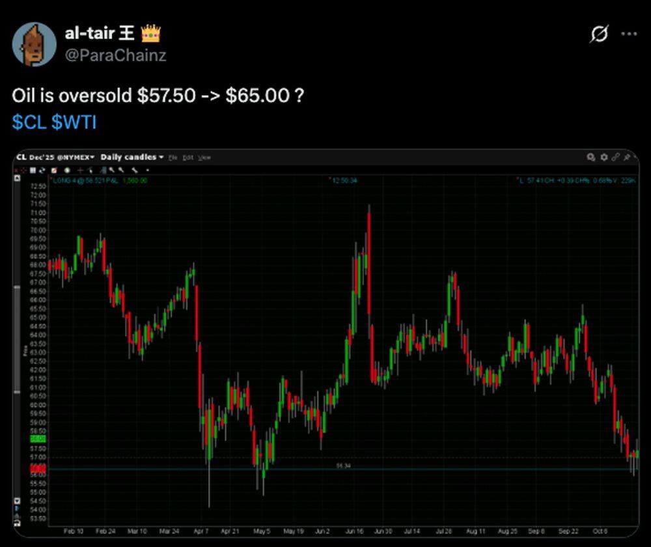Click the @ParaChainz handle

[x=115, y=55]
